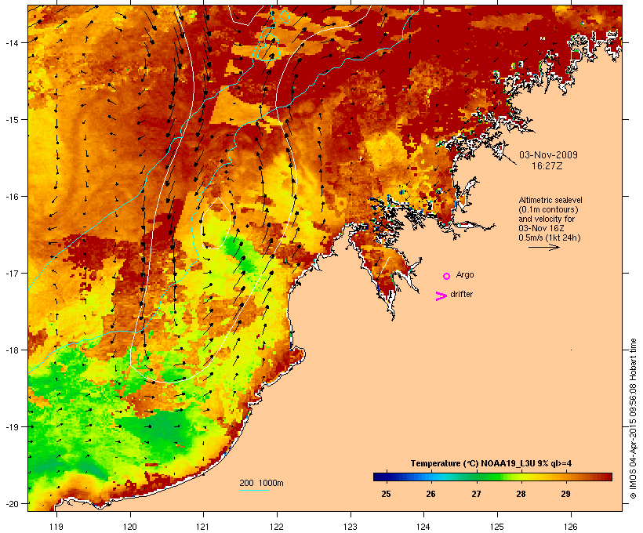Select the 'Altimetric sealevel' legend line
Viewport: 643px width, 533px height.
(550, 200)
